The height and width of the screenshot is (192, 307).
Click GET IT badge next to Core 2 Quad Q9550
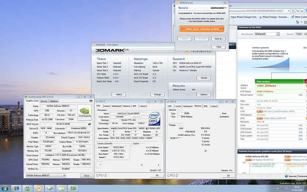259,112
